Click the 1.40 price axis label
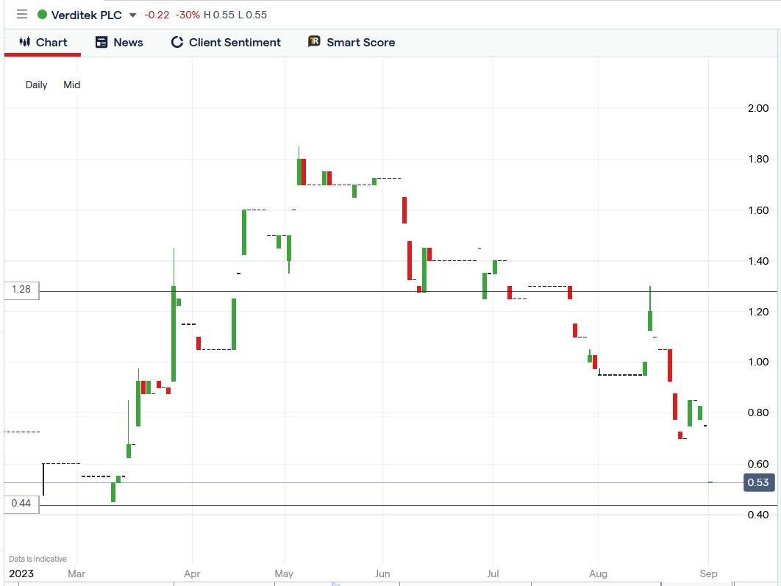This screenshot has height=586, width=781. (x=758, y=261)
